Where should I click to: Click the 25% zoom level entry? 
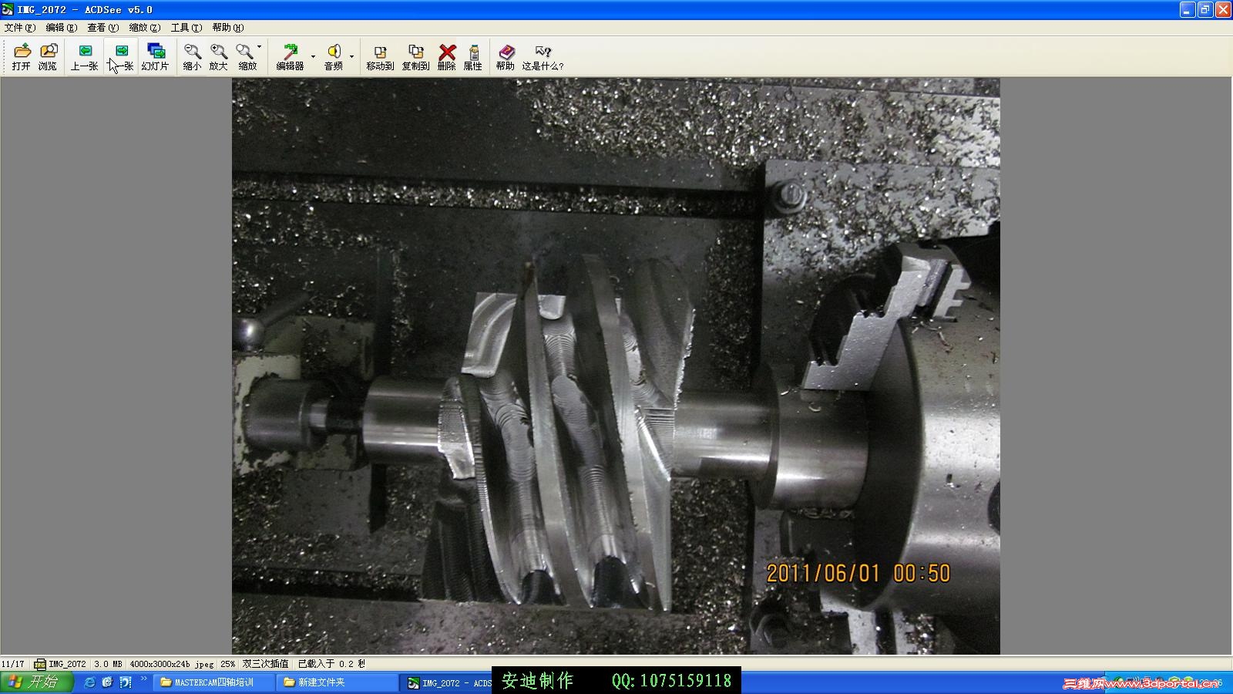tap(228, 664)
